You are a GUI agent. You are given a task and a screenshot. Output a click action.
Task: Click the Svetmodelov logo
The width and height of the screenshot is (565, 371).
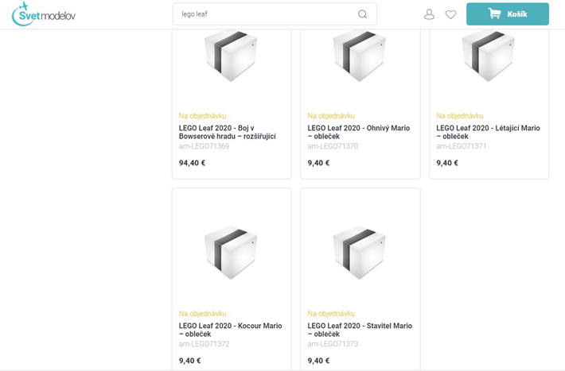coord(44,14)
